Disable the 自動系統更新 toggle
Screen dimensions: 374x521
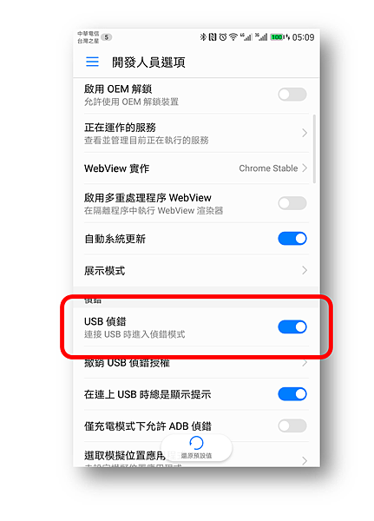point(292,239)
